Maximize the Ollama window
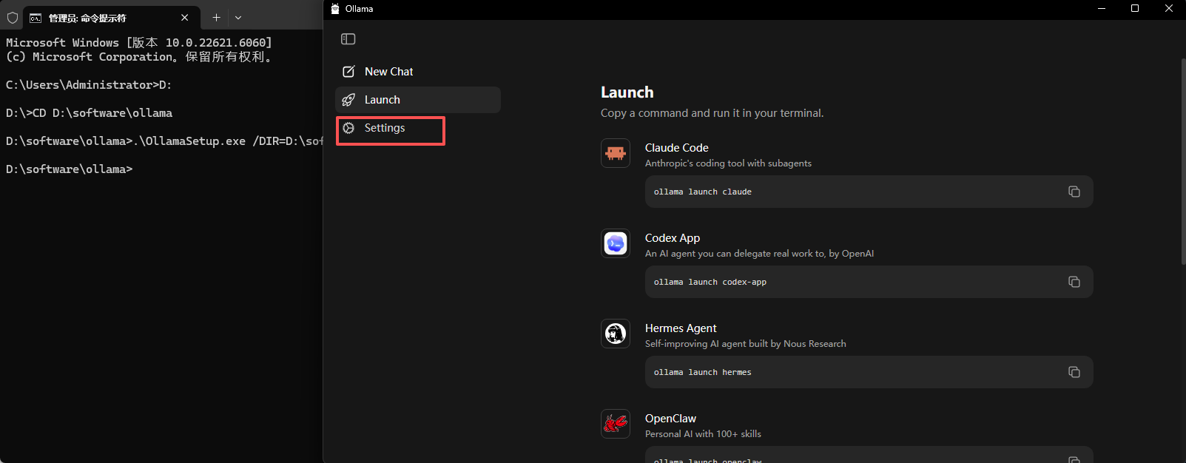1186x463 pixels. click(x=1135, y=9)
